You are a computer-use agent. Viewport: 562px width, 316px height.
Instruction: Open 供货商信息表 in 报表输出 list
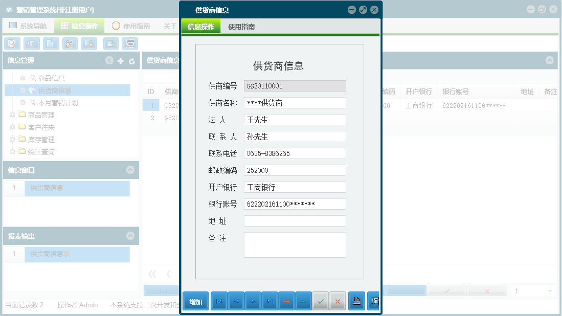tap(77, 254)
